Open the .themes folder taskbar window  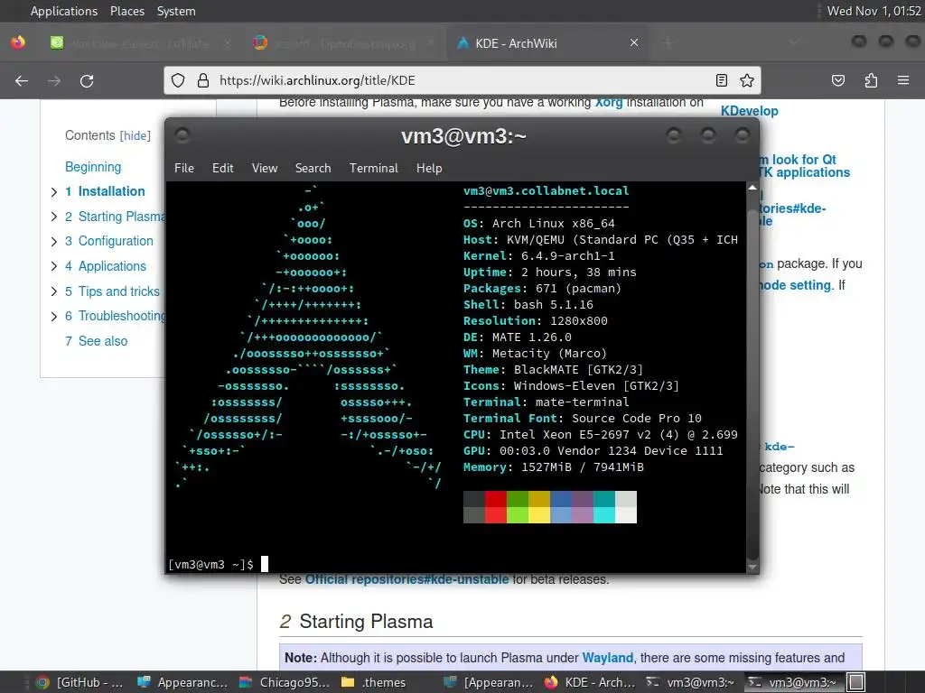pos(374,682)
